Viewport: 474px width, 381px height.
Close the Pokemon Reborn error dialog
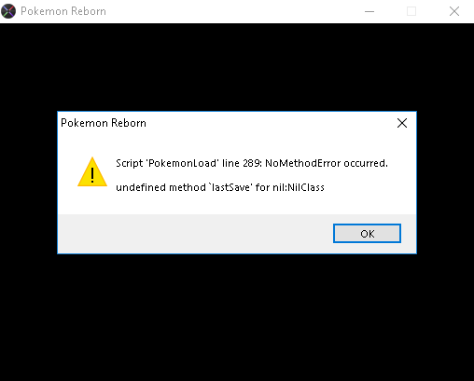[402, 123]
